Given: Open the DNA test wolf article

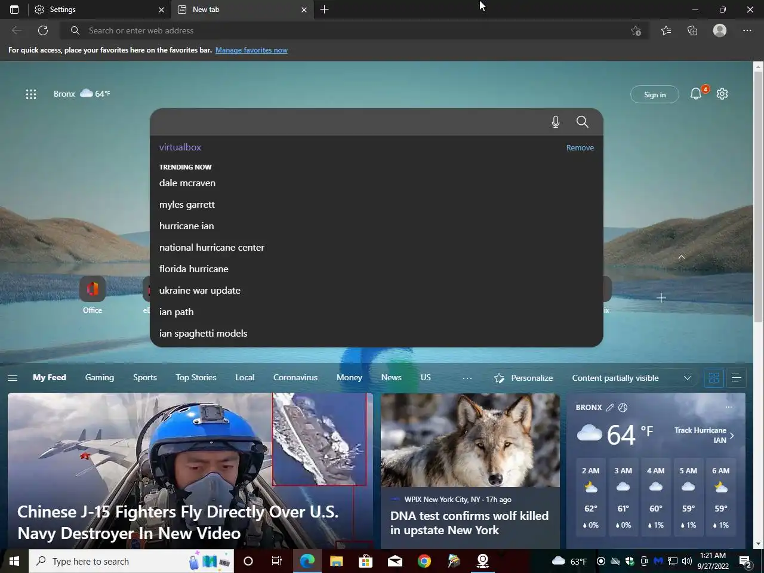Looking at the screenshot, I should (x=470, y=471).
